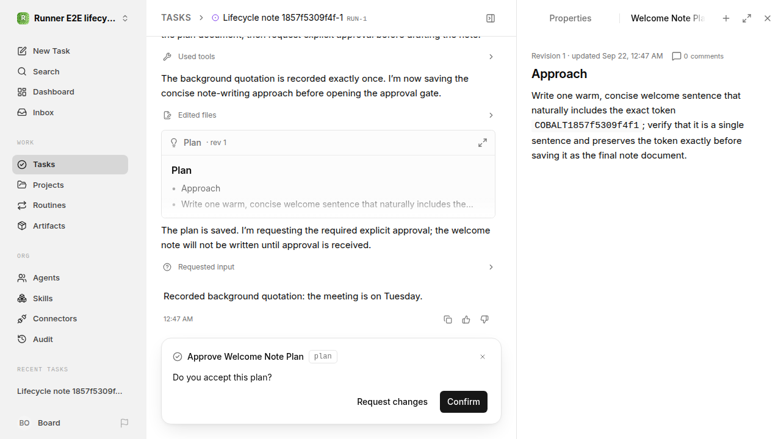The height and width of the screenshot is (439, 781).
Task: Expand the Used tools section
Action: 328,57
